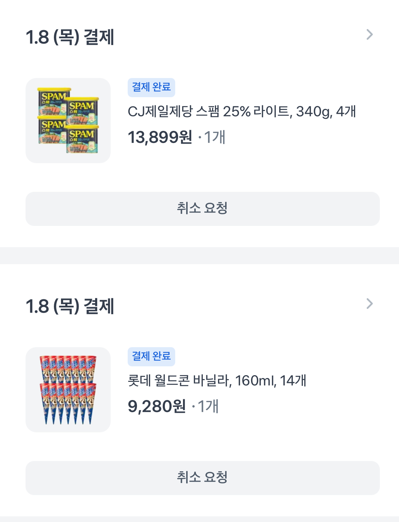Tap the 결제 완료 badge on 월드콘 order
399x522 pixels.
[151, 356]
